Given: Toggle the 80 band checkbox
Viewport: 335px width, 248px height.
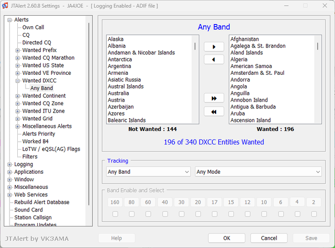Looking at the screenshot, I should [x=131, y=214].
